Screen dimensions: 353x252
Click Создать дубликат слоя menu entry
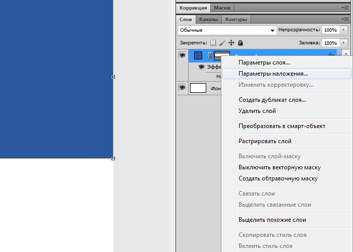(272, 100)
